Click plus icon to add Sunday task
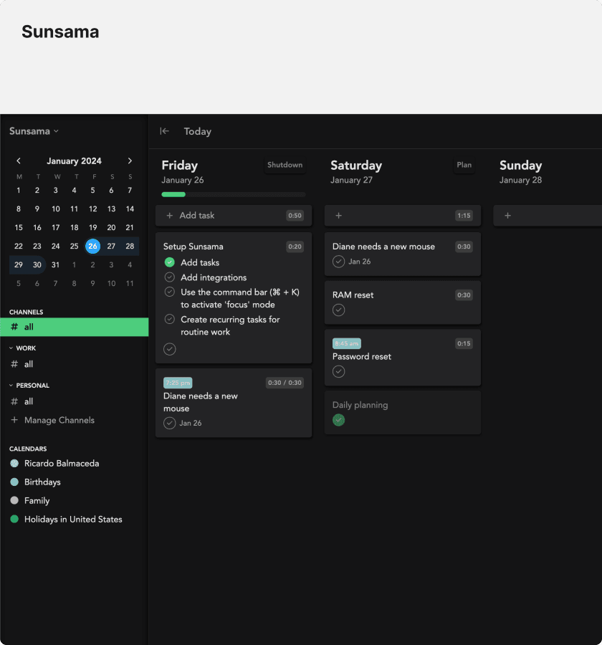The height and width of the screenshot is (645, 602). 508,216
